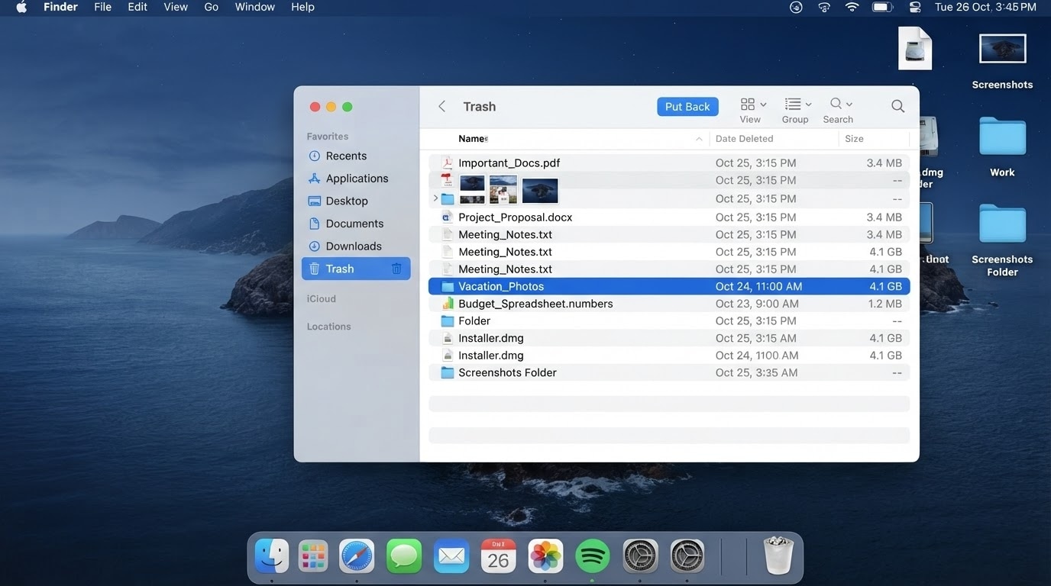This screenshot has height=586, width=1051.
Task: Open the Go menu
Action: coord(212,7)
